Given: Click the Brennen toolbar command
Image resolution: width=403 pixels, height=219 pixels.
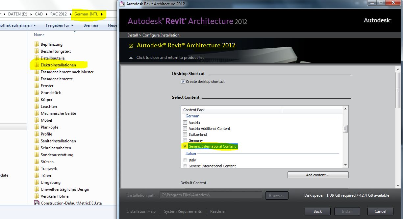Looking at the screenshot, I should tap(91, 25).
